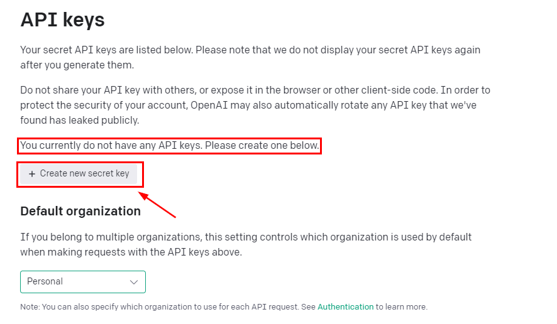The height and width of the screenshot is (324, 557).
Task: Click the line "Your secret API keys are listed below"
Action: tap(250, 50)
